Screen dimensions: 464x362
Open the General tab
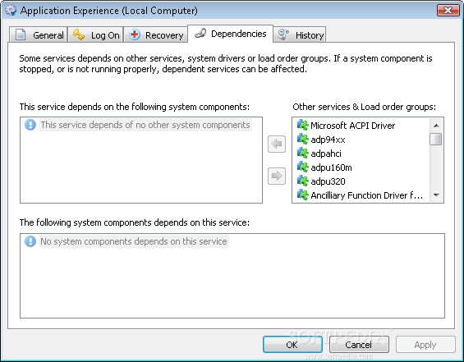pyautogui.click(x=38, y=35)
